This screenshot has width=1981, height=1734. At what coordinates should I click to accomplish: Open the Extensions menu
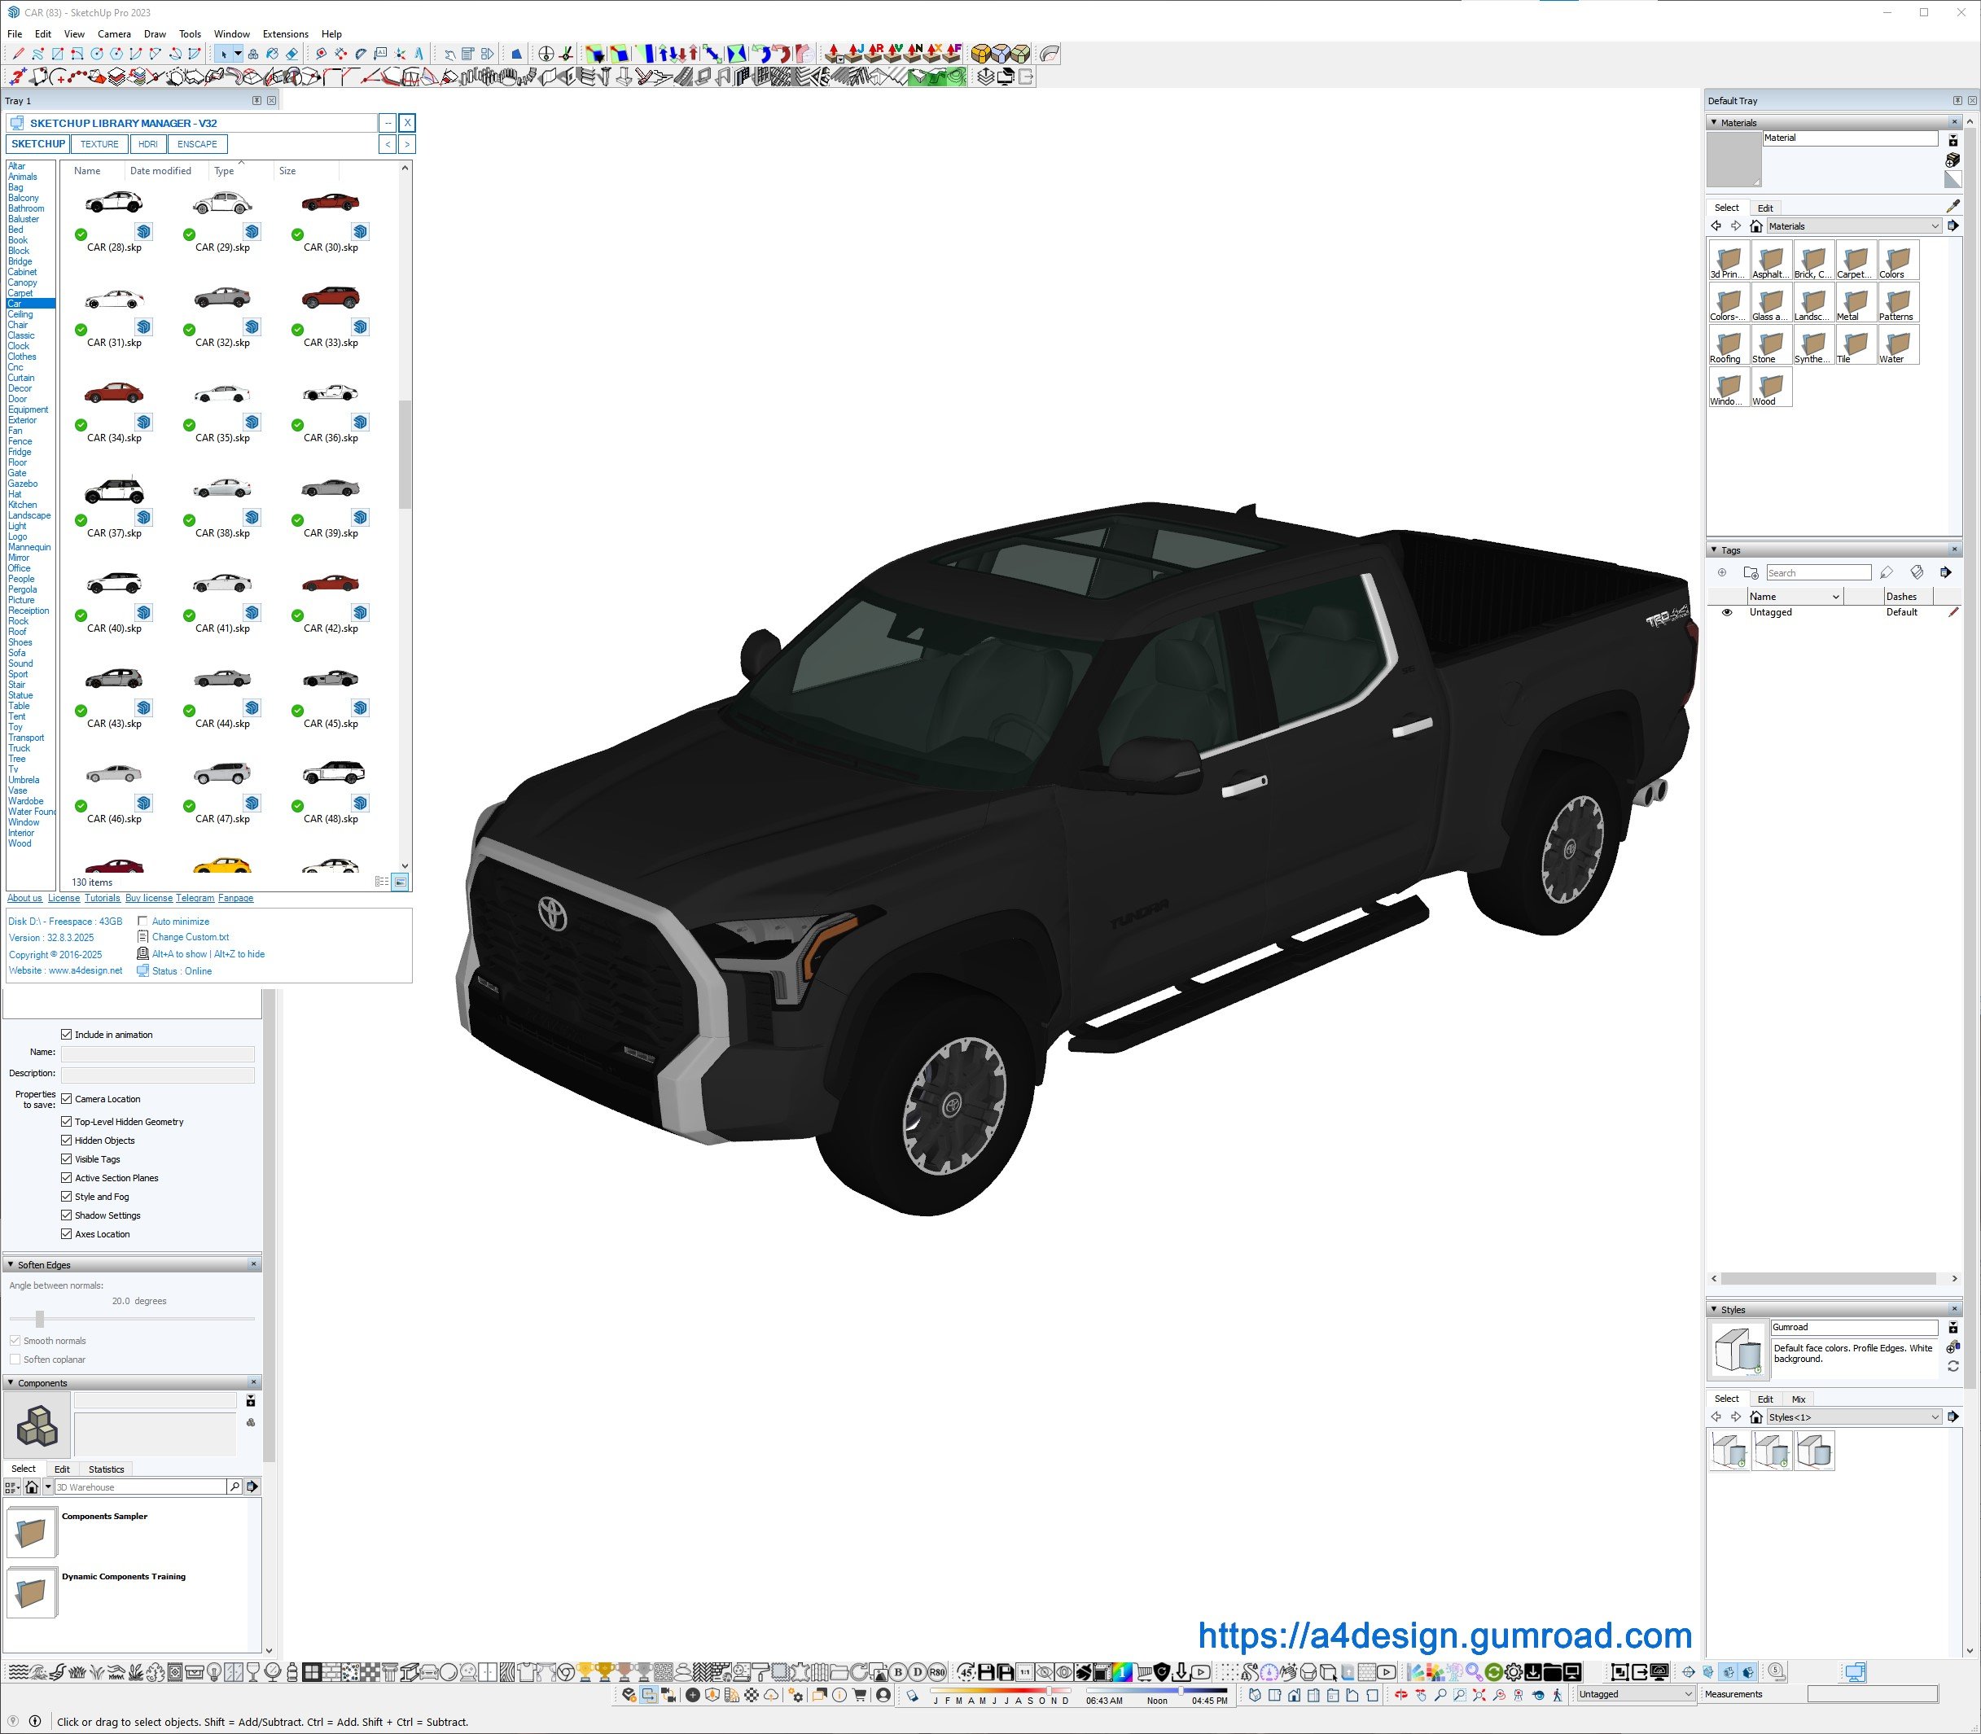pyautogui.click(x=286, y=34)
